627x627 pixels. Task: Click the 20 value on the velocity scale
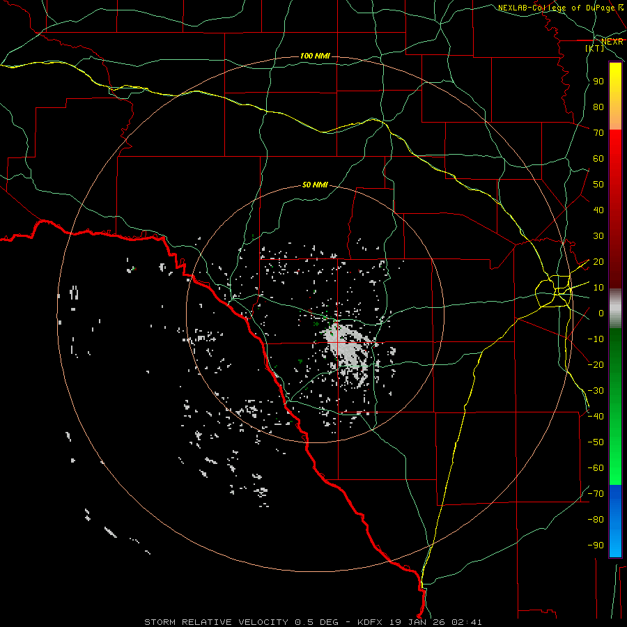tap(598, 262)
